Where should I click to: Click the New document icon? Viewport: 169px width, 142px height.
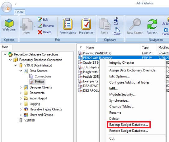click(26, 24)
